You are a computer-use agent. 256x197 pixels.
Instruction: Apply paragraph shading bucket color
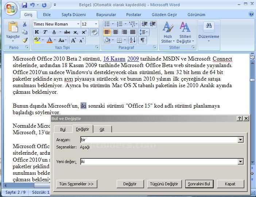[107, 40]
